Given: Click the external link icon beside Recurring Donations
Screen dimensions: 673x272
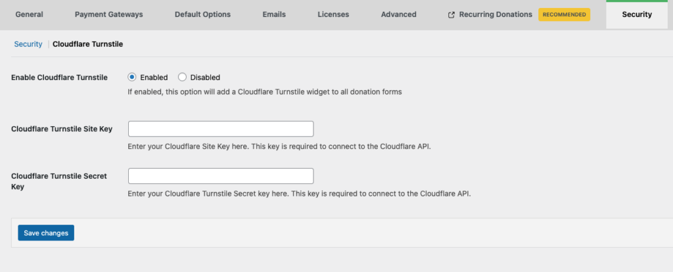Looking at the screenshot, I should [x=452, y=14].
